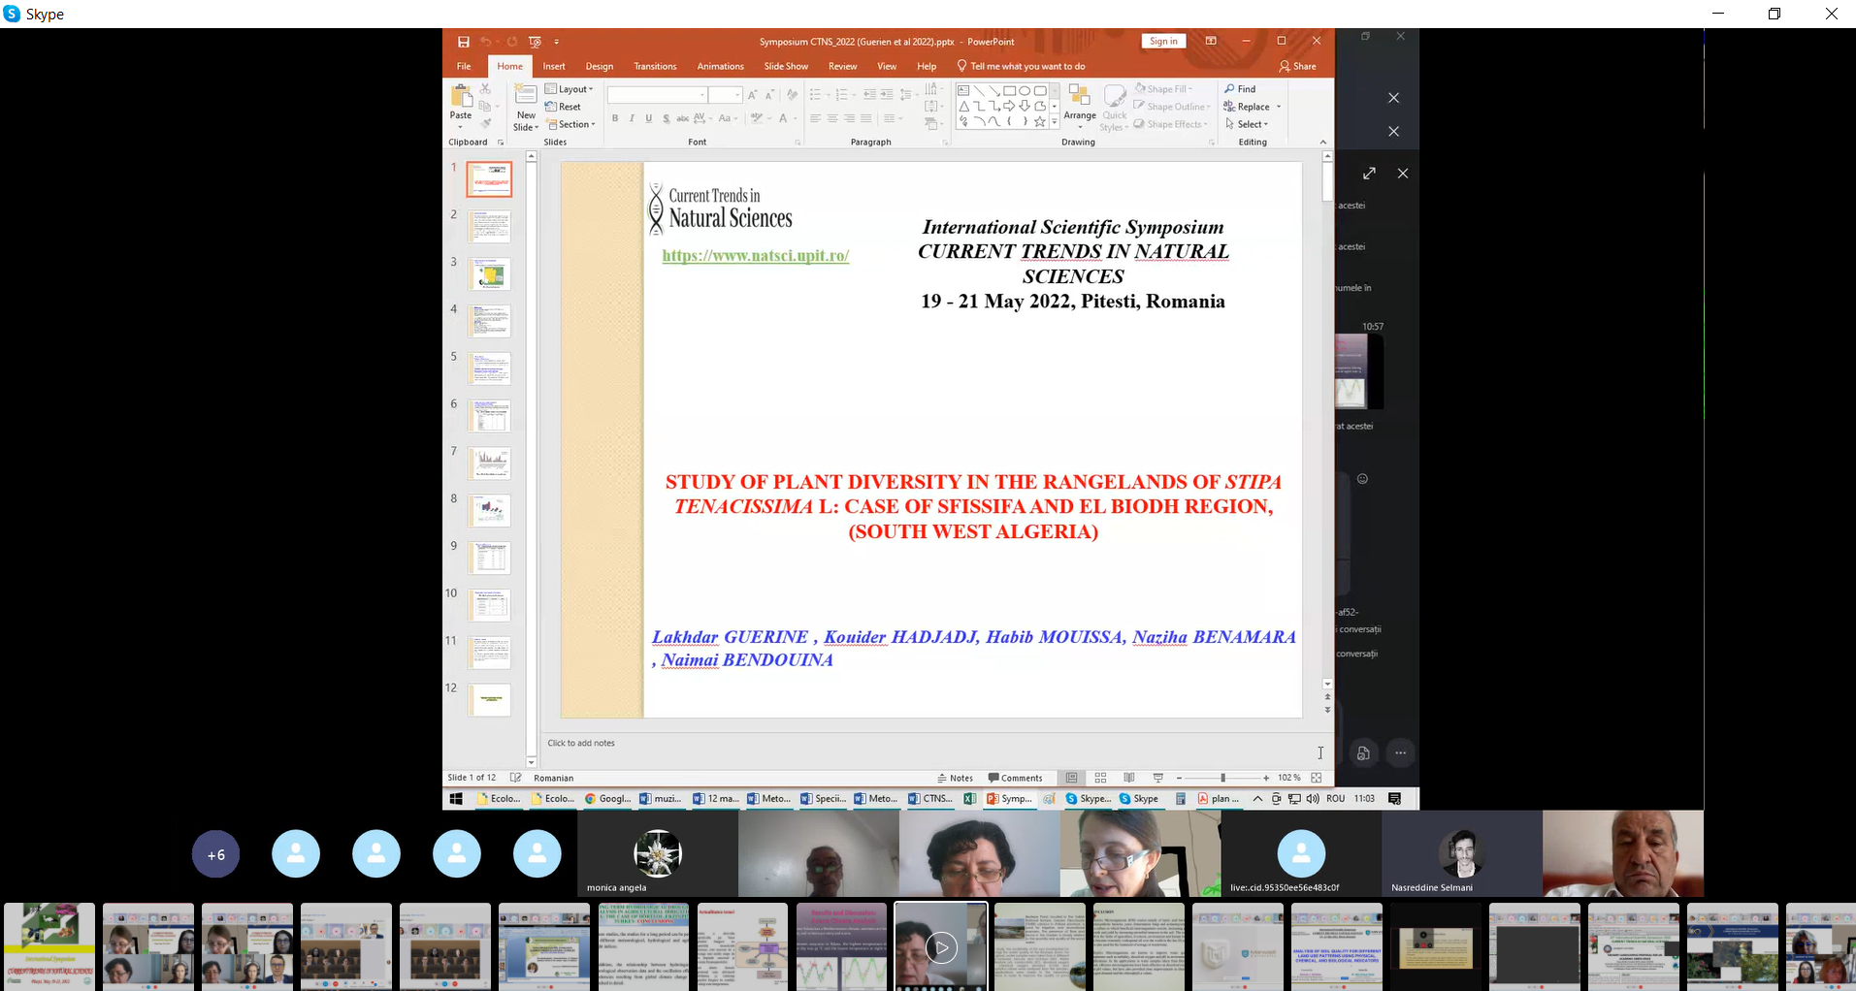Click the Save icon in PowerPoint's quick access toolbar
Image resolution: width=1856 pixels, height=991 pixels.
pyautogui.click(x=464, y=42)
